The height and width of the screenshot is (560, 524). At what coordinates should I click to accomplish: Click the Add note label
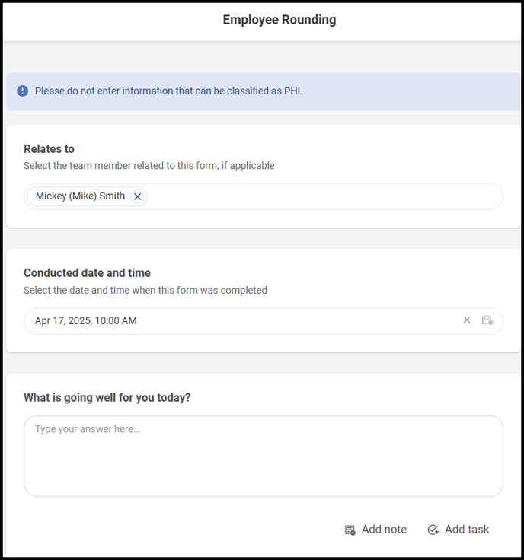tap(384, 530)
